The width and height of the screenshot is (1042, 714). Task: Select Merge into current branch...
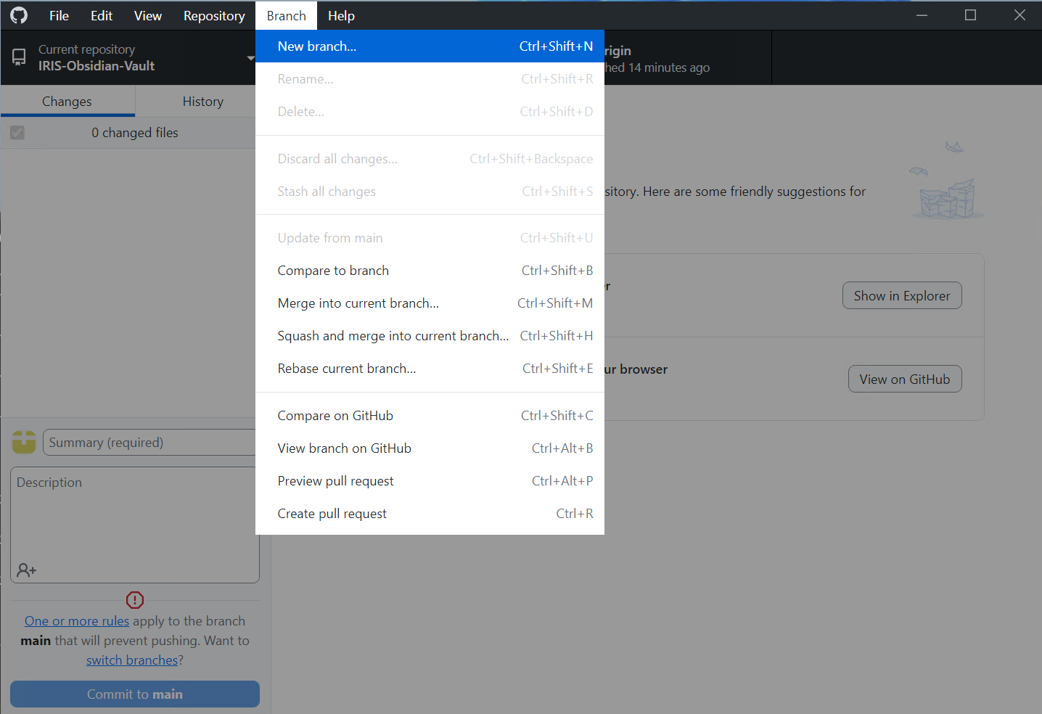click(430, 303)
